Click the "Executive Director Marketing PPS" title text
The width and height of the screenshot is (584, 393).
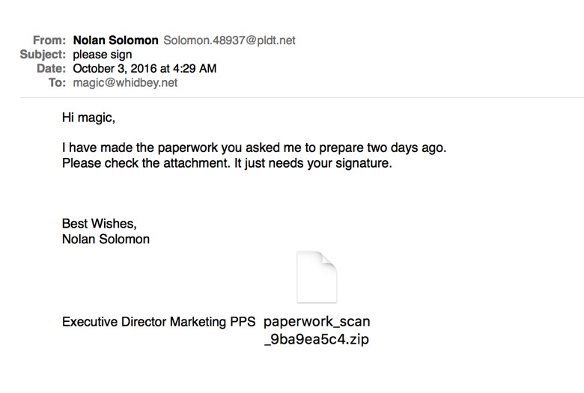[159, 323]
